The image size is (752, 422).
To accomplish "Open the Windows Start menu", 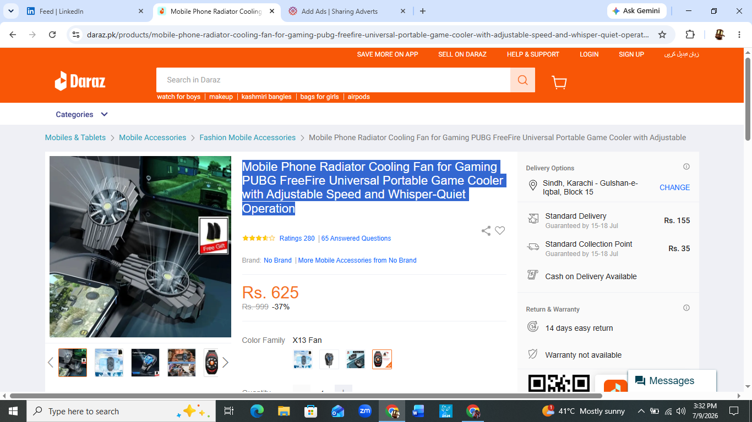I will [13, 411].
